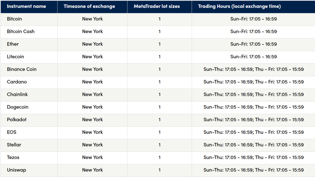This screenshot has width=315, height=177.
Task: Click the Chainlink instrument name
Action: 17,95
